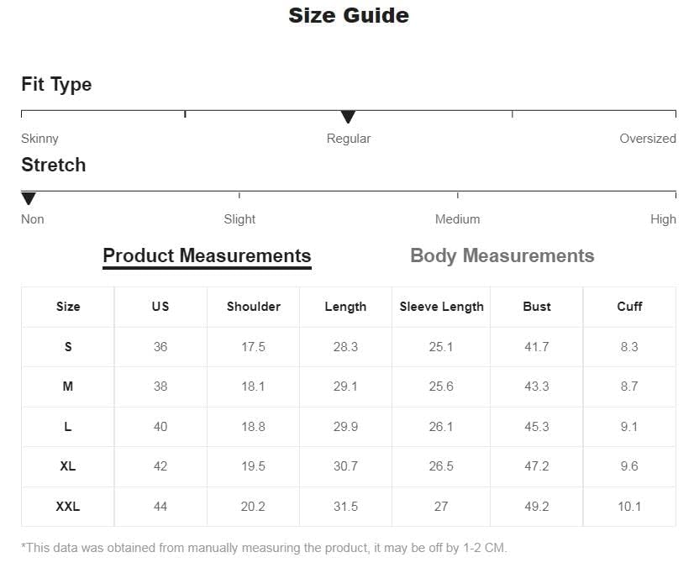Screen dimensions: 694x568
Task: Click the Cuff column header
Action: [629, 307]
